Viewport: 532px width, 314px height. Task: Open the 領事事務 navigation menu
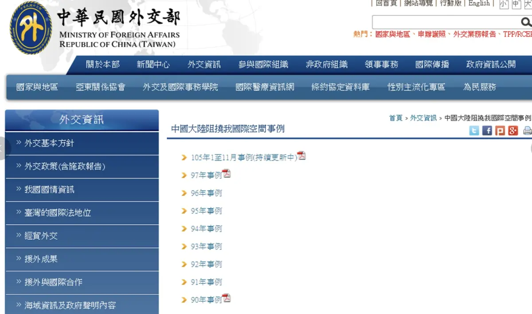pos(382,64)
